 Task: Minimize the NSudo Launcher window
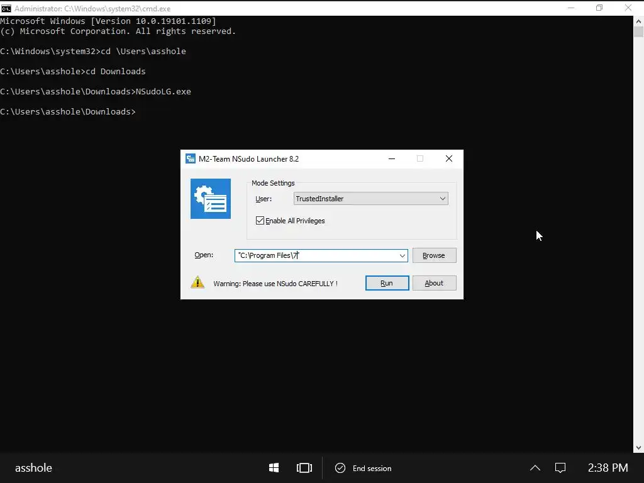392,158
